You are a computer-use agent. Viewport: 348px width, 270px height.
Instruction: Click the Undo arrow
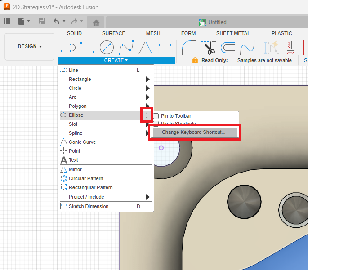[x=57, y=21]
